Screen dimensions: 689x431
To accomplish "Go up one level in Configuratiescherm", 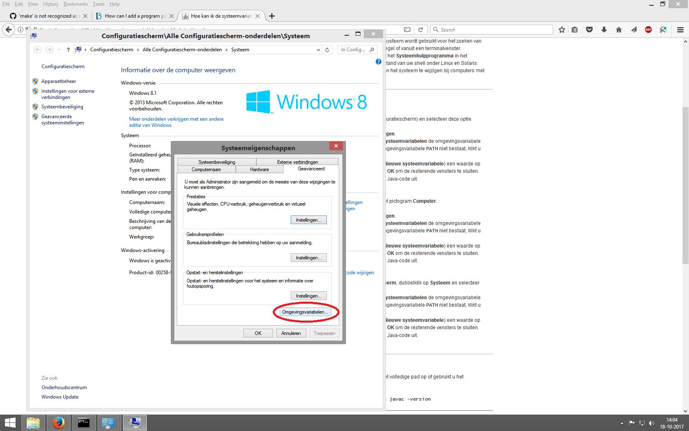I will (68, 50).
